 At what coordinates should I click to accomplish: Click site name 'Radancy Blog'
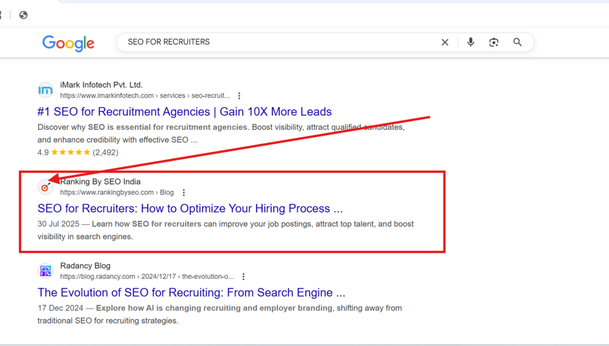85,266
